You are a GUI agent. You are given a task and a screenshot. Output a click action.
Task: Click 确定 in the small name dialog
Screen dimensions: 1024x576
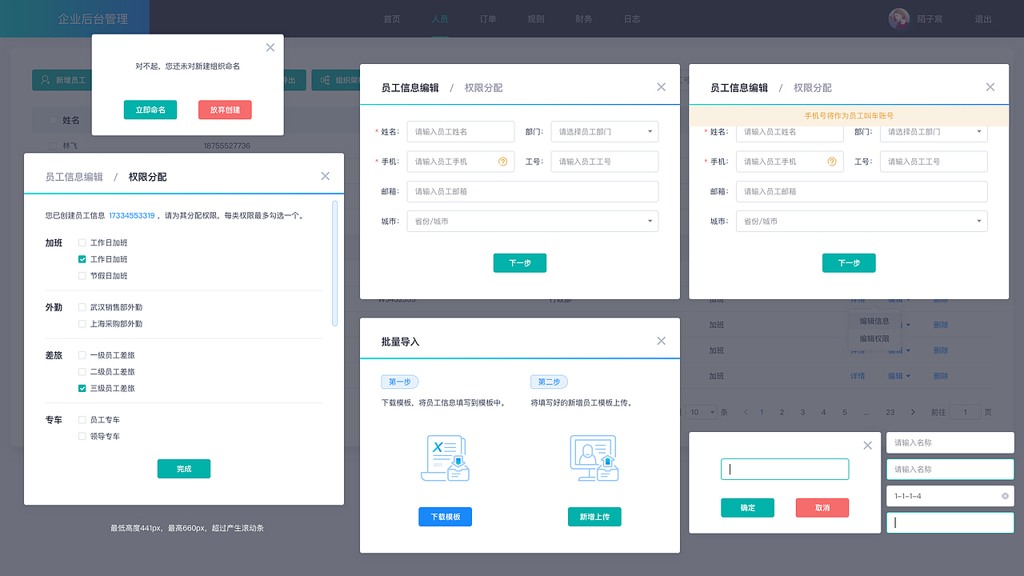[747, 508]
